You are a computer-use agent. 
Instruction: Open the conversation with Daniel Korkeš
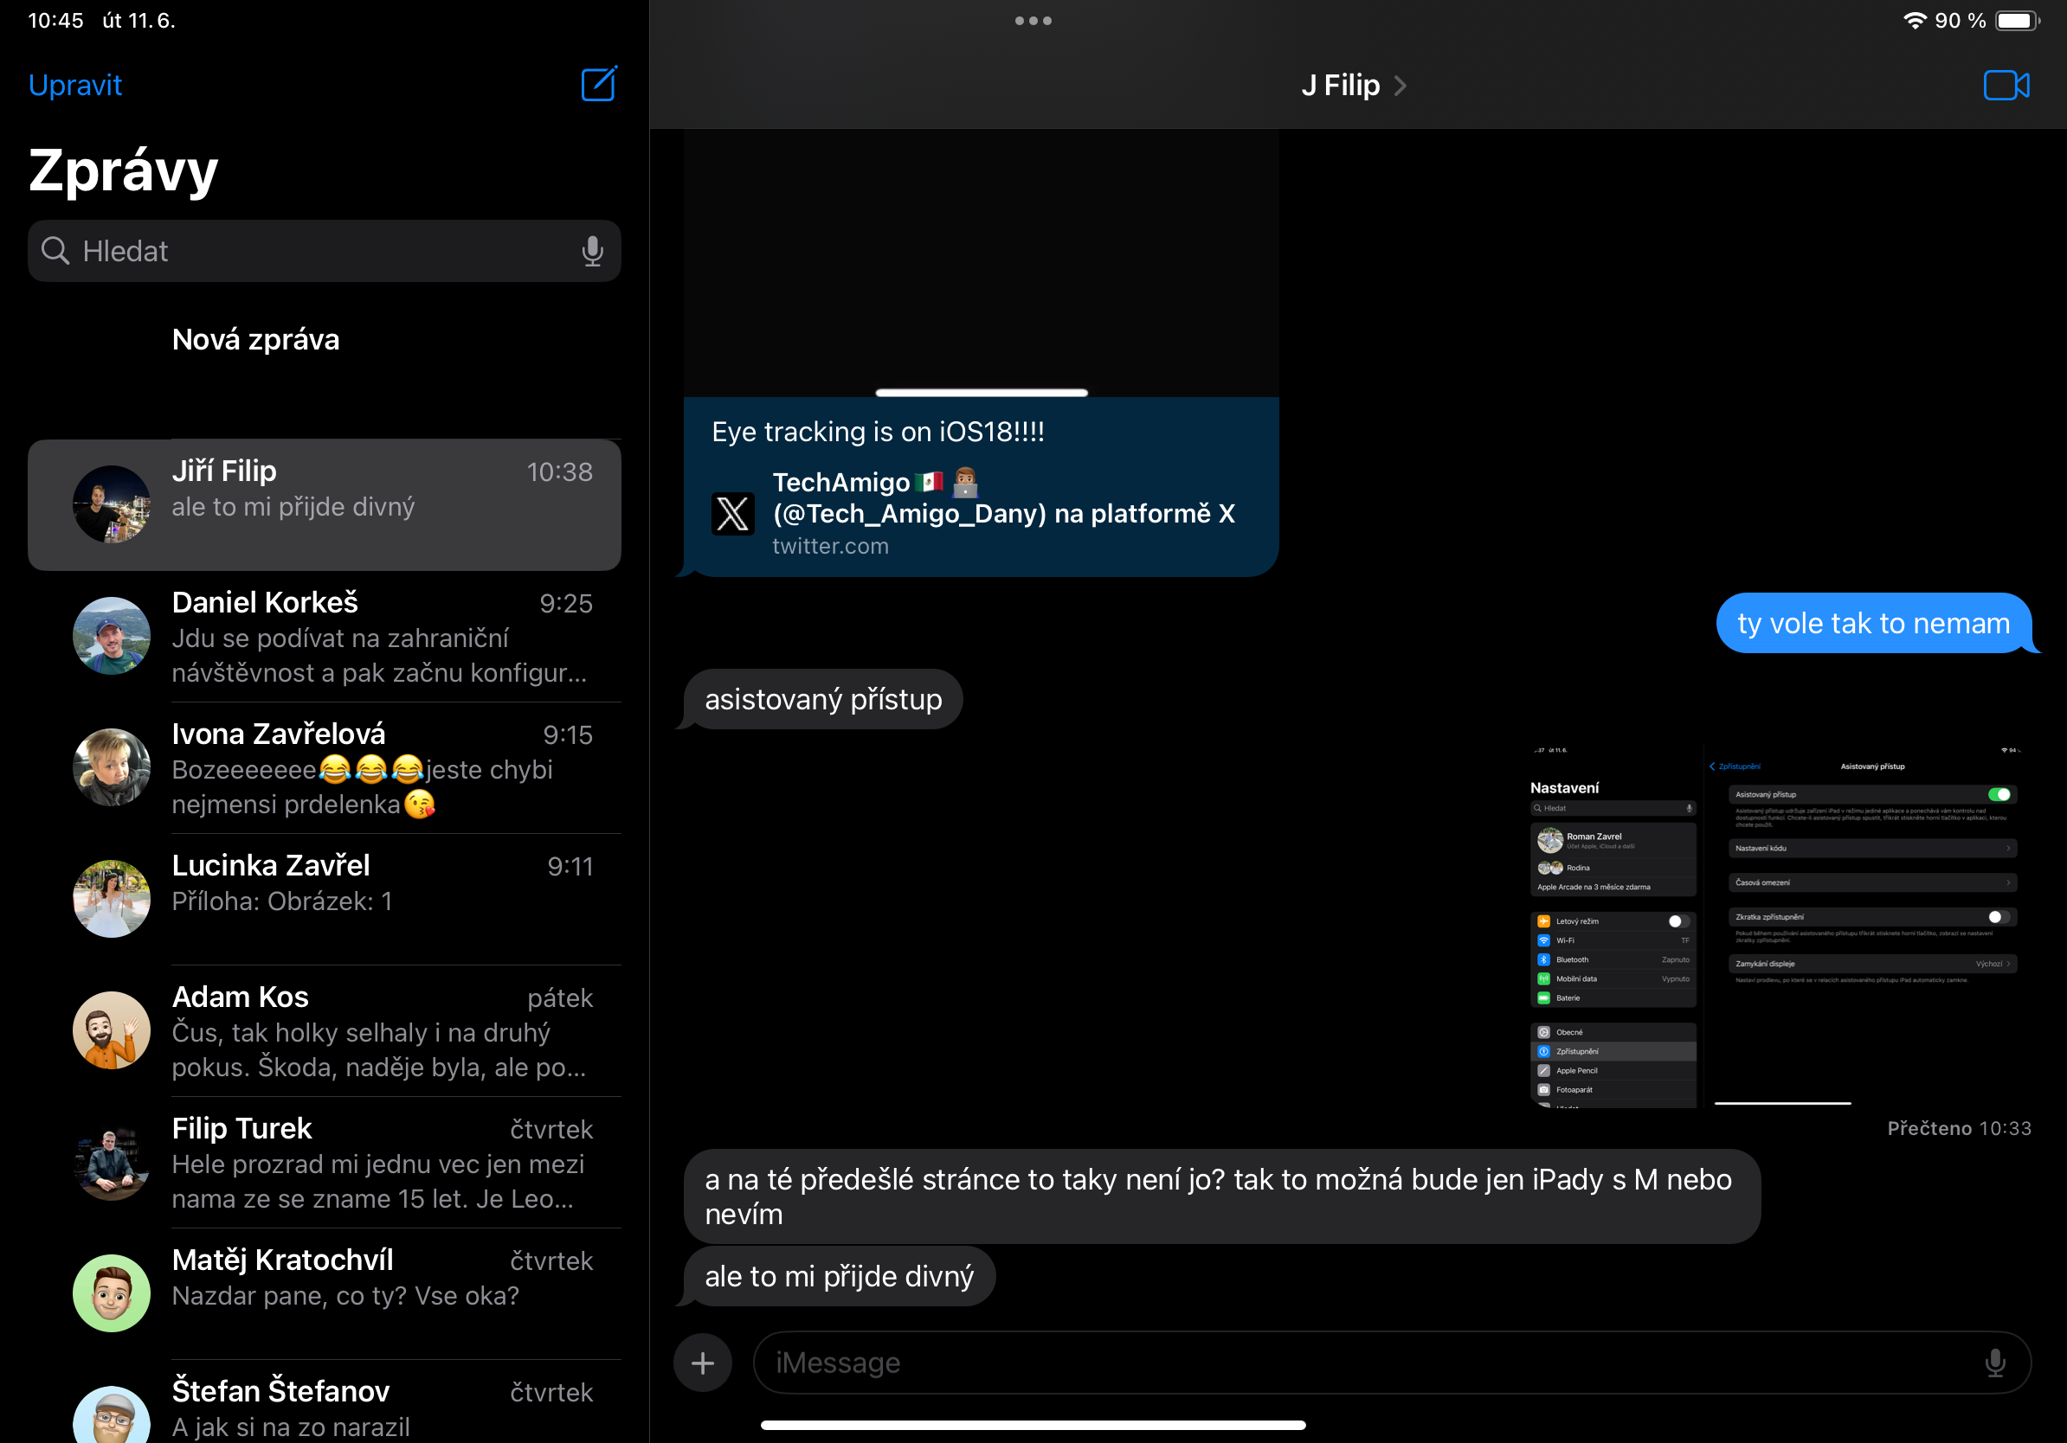pos(360,635)
